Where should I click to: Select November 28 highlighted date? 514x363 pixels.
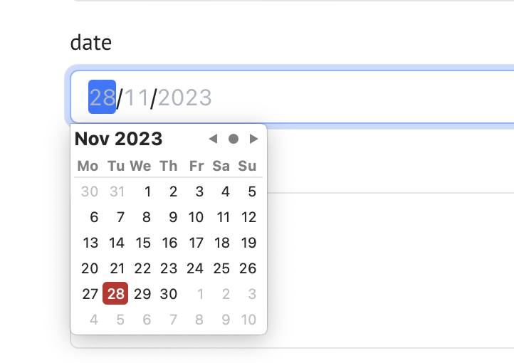[x=115, y=294]
